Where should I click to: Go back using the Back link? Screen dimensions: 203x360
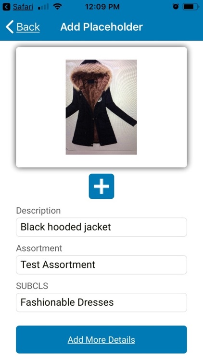pyautogui.click(x=28, y=27)
